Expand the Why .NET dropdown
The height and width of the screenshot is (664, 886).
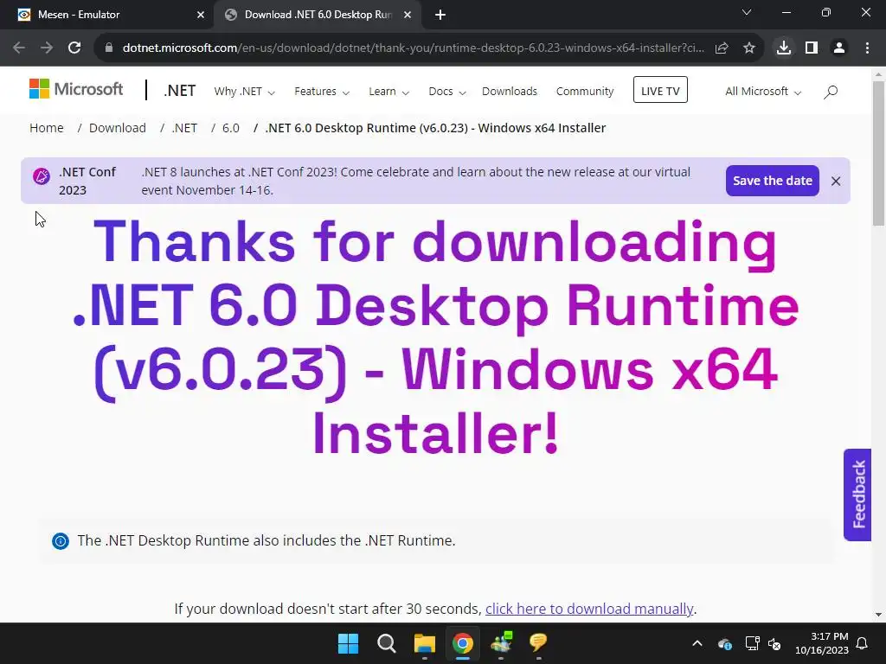click(x=244, y=92)
